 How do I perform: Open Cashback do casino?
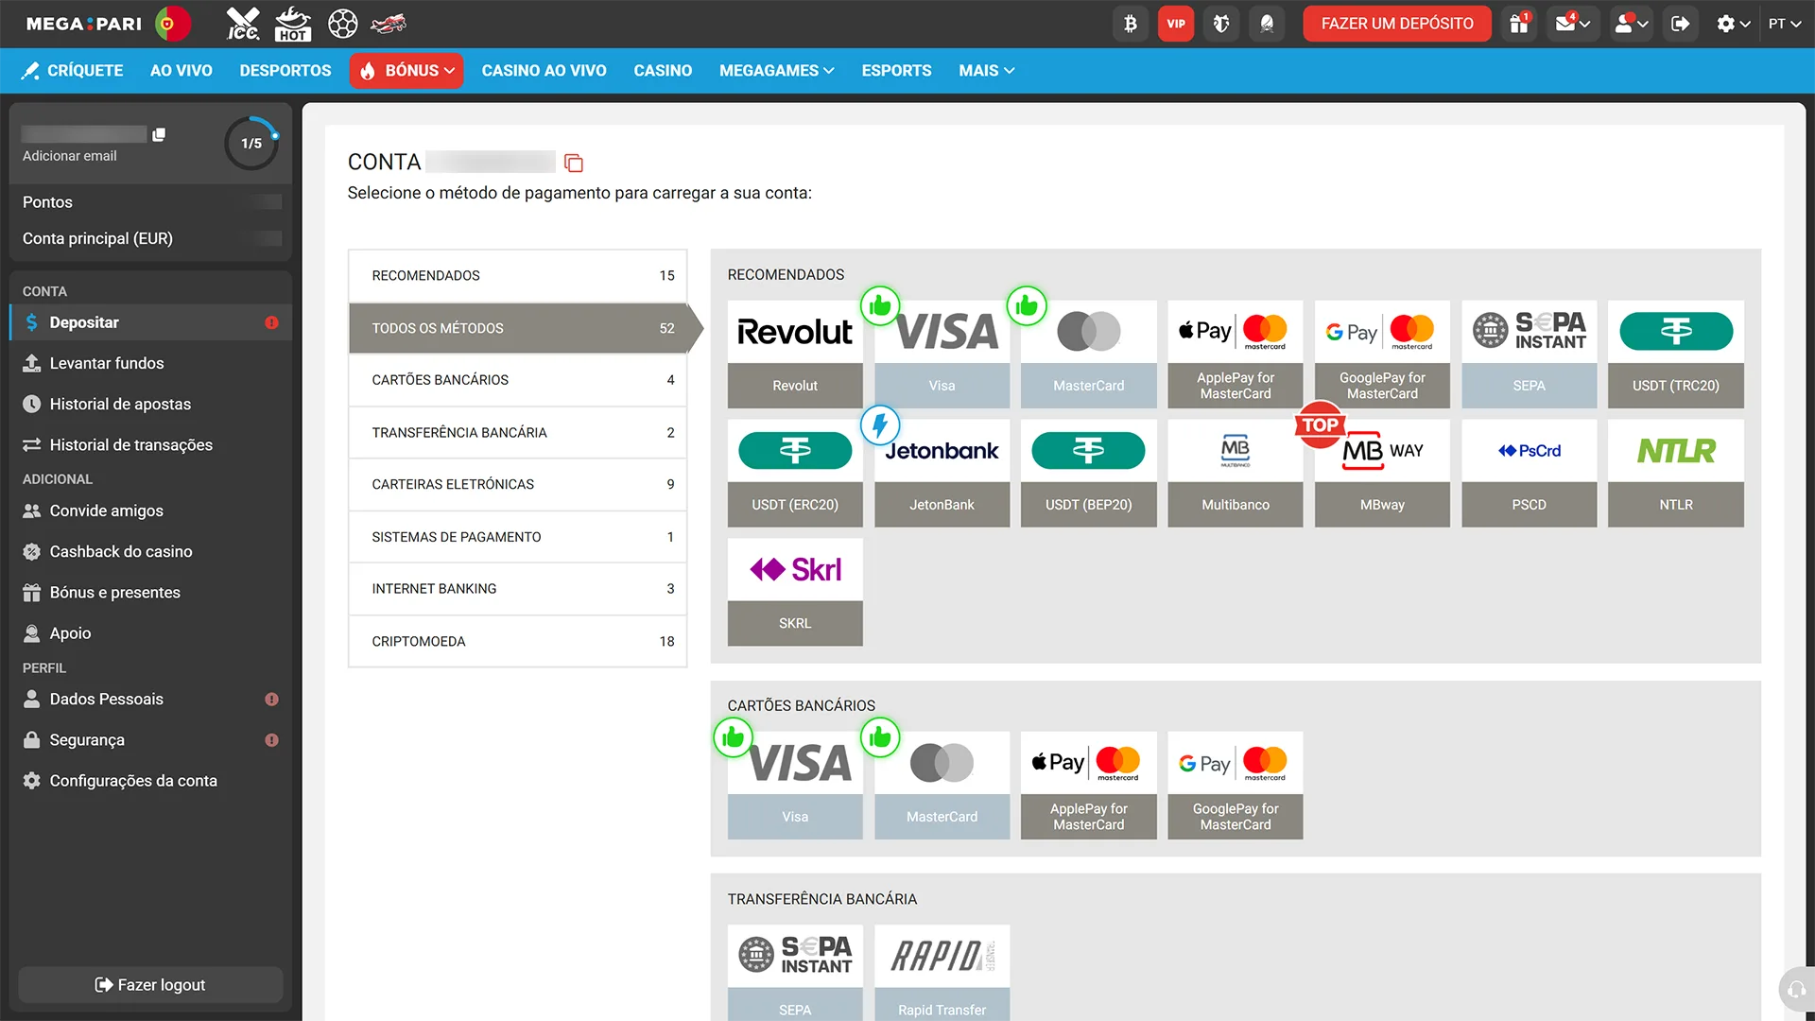(x=150, y=551)
